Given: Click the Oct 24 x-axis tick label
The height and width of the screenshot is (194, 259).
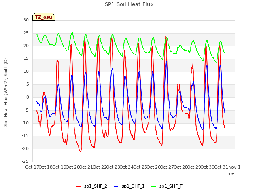Looking at the screenshot, I should [x=127, y=167].
